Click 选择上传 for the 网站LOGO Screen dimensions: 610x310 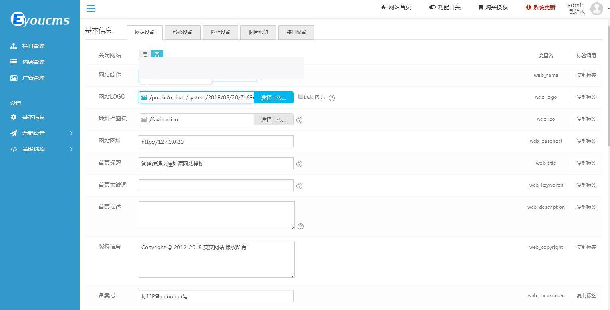tap(273, 97)
